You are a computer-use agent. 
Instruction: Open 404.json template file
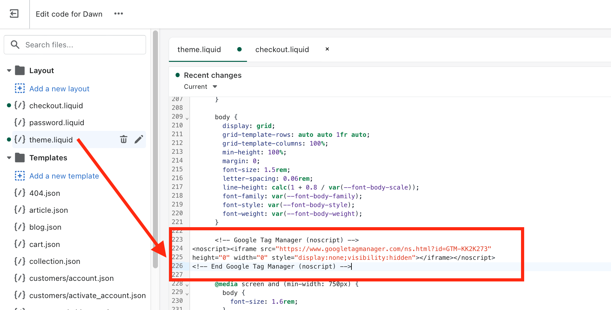[45, 193]
